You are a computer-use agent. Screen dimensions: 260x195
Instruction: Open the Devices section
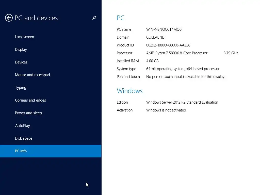[51, 62]
